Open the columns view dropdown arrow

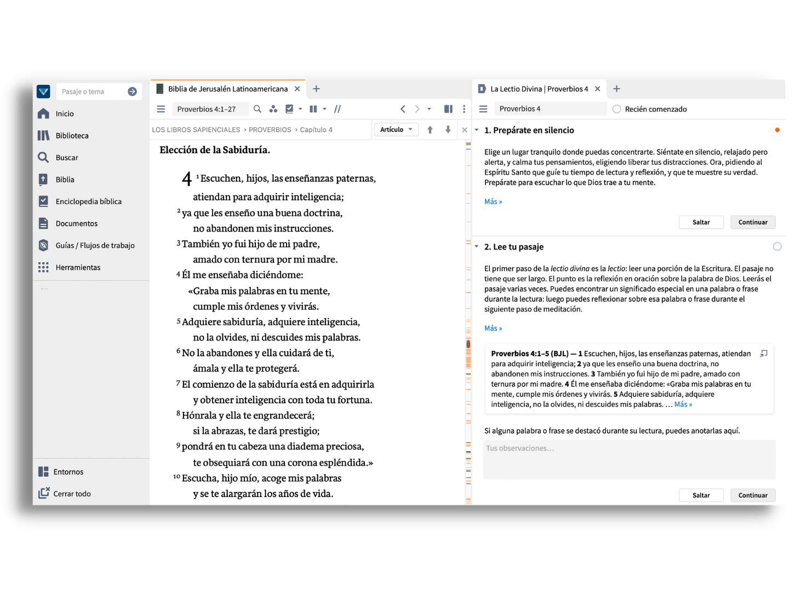[324, 109]
